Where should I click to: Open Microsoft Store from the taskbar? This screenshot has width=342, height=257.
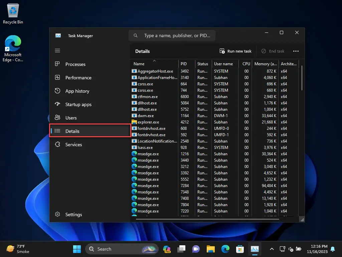[x=240, y=249]
